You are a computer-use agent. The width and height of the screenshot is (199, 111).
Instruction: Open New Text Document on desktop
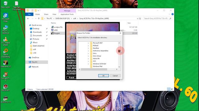tap(16, 6)
